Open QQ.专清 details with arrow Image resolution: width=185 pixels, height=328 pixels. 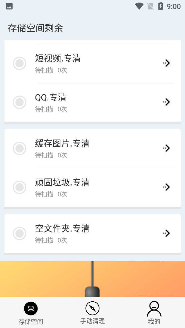click(x=166, y=102)
